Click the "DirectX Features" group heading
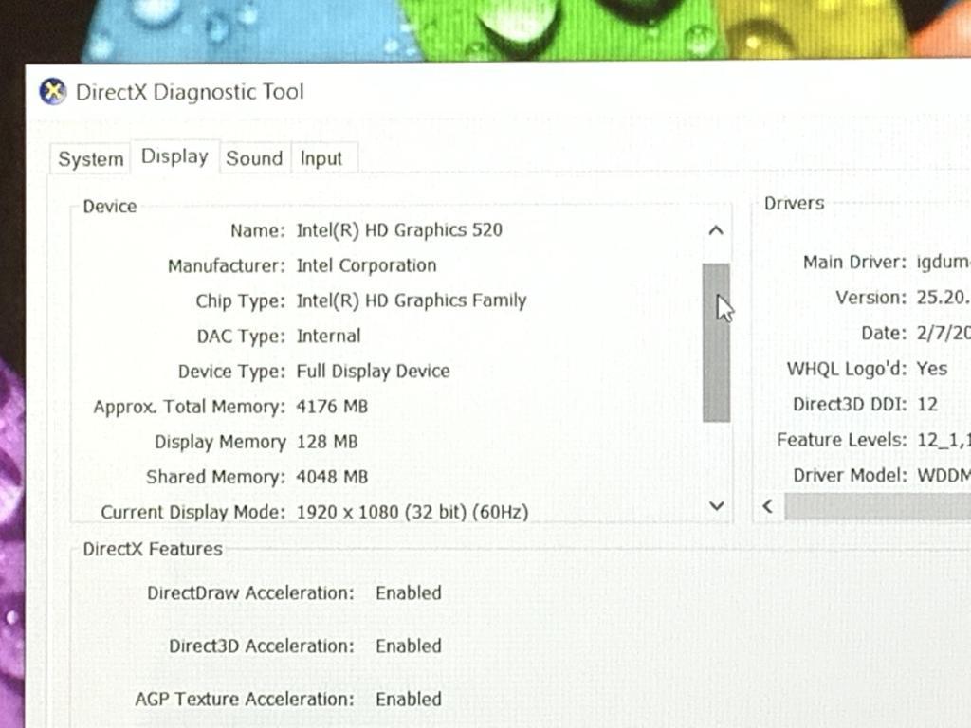Image resolution: width=971 pixels, height=728 pixels. [x=153, y=549]
